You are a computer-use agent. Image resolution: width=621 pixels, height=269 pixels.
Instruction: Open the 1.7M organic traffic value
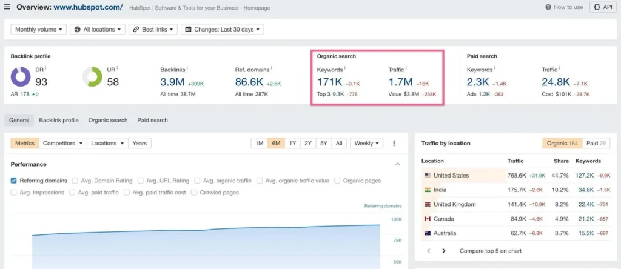pos(400,82)
